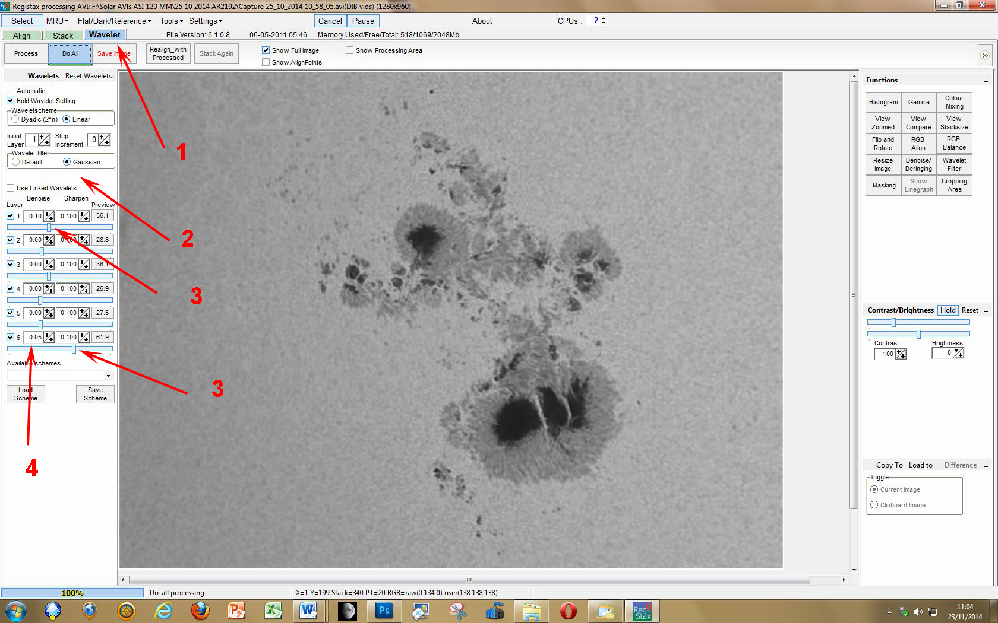Click Save Scheme button
Screen dimensions: 998x623
tap(95, 395)
